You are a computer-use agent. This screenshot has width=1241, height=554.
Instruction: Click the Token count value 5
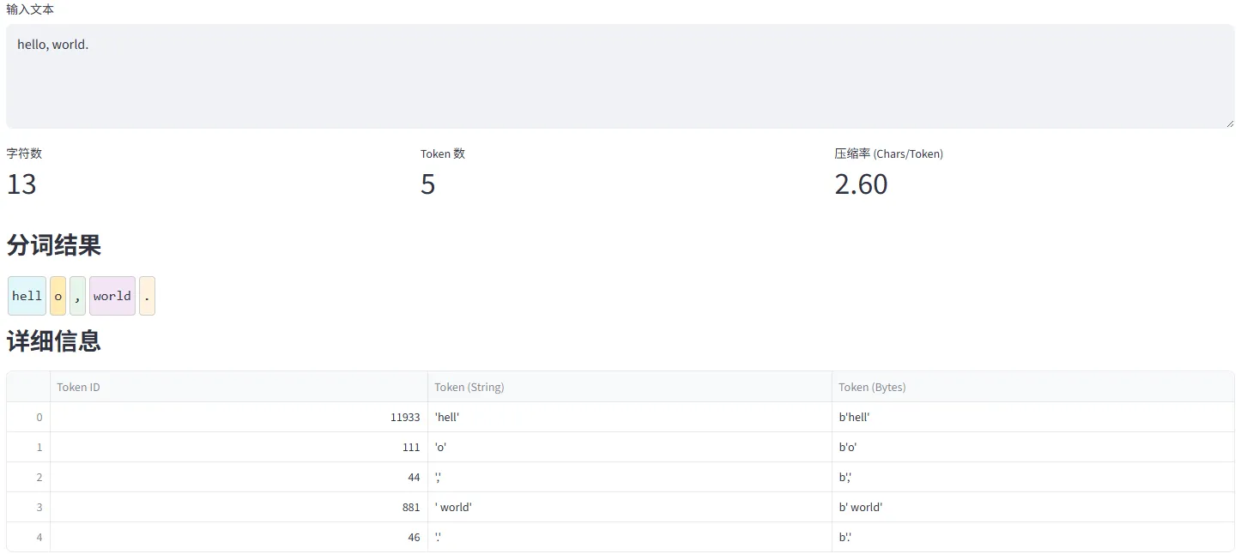tap(427, 184)
